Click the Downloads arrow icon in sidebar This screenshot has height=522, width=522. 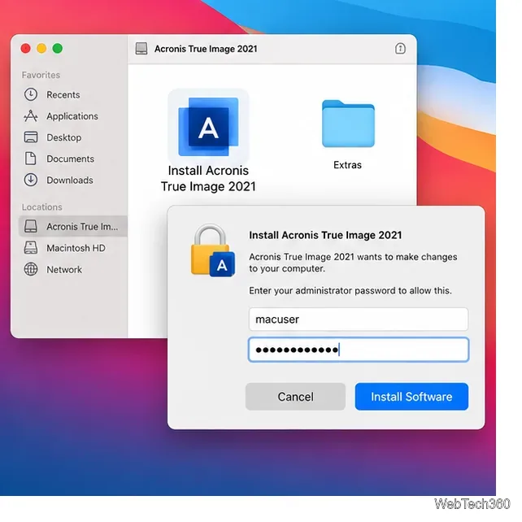31,181
